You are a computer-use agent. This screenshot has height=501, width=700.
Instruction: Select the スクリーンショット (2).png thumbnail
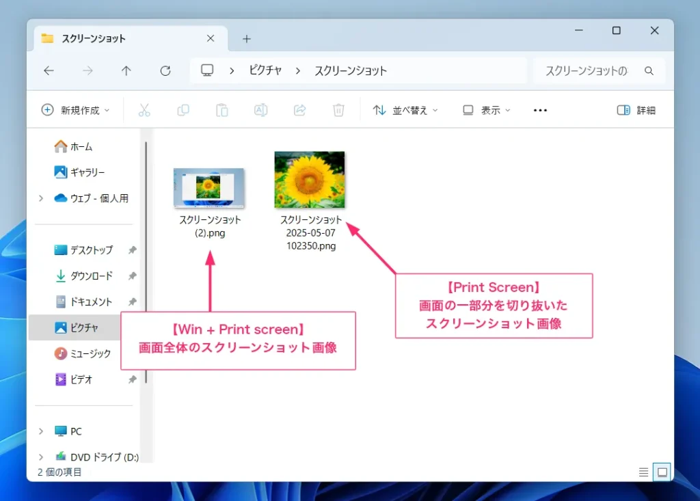208,187
